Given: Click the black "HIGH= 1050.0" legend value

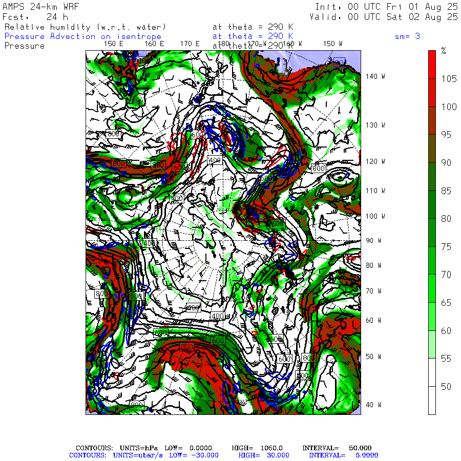Looking at the screenshot, I should pyautogui.click(x=257, y=448).
